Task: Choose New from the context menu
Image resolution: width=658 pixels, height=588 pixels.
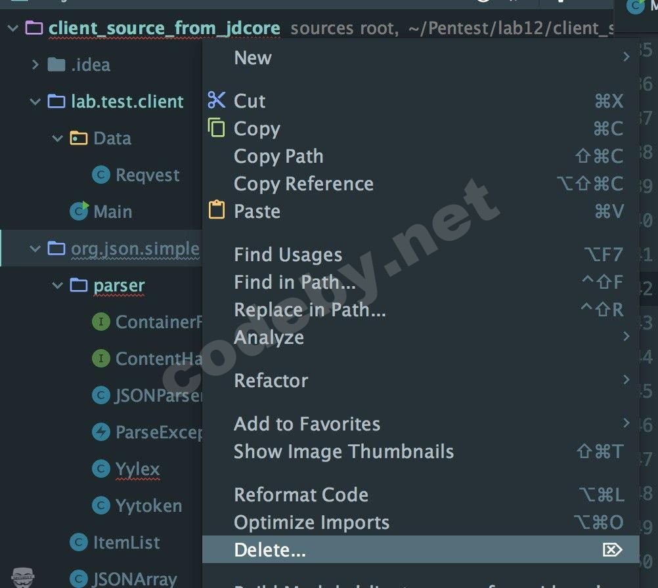Action: click(421, 58)
